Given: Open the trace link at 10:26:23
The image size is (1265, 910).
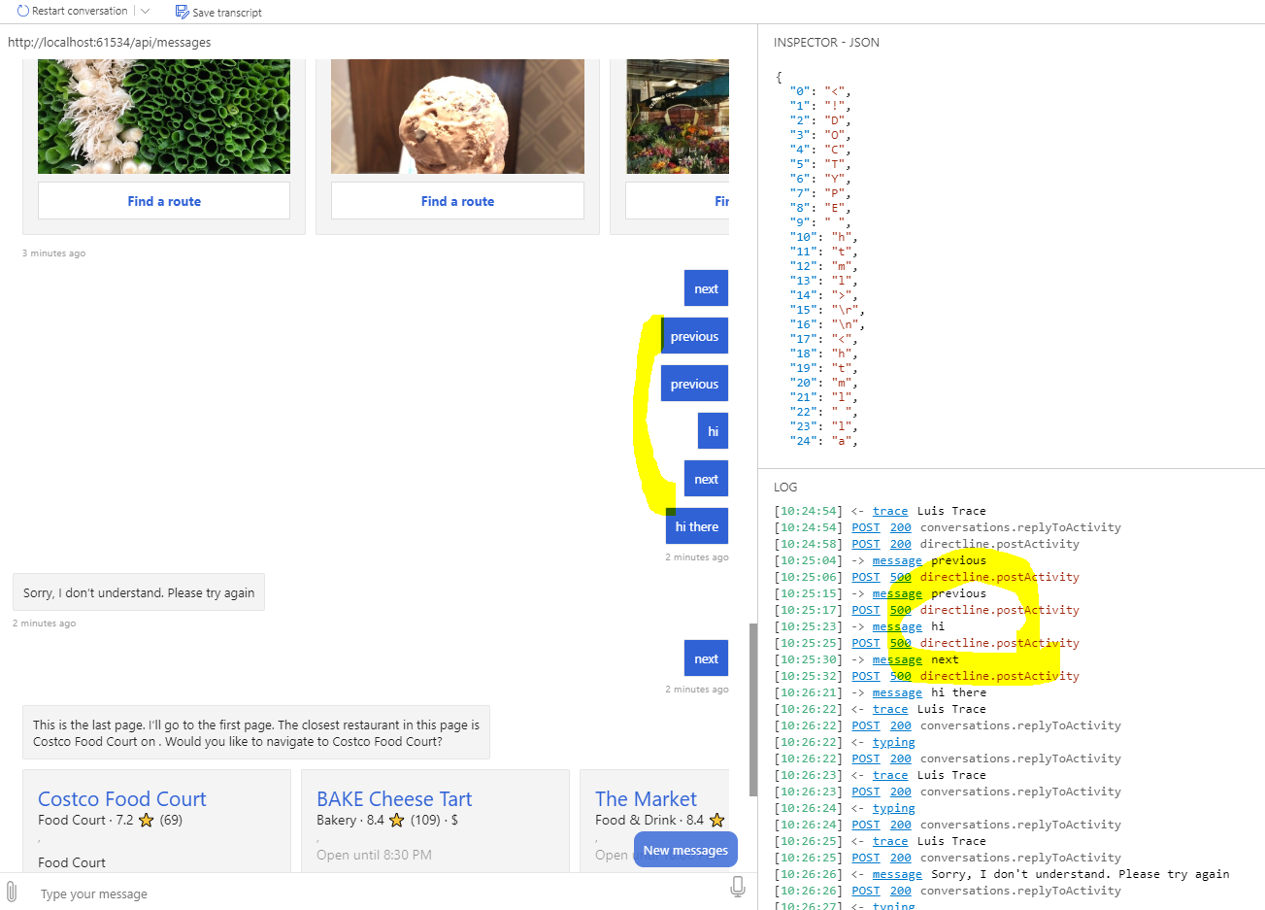Looking at the screenshot, I should tap(890, 775).
